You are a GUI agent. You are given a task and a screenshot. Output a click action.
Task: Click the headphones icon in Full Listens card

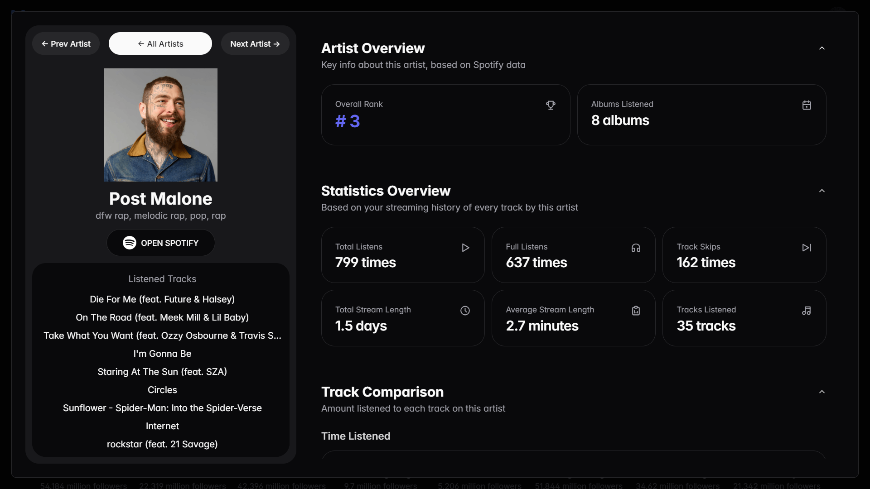(x=636, y=248)
